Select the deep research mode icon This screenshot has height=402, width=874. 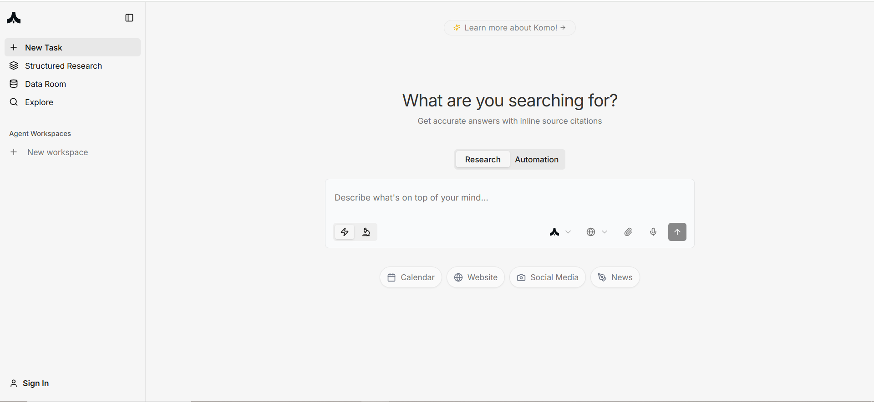366,232
